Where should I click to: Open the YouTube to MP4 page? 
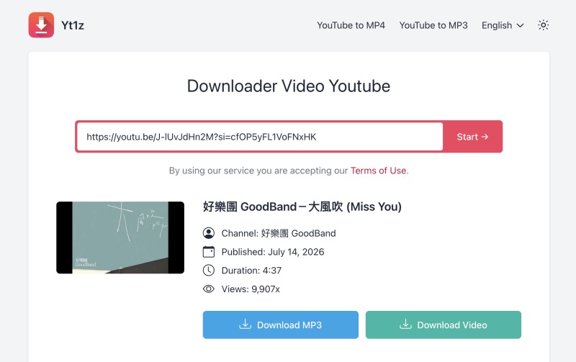[351, 25]
